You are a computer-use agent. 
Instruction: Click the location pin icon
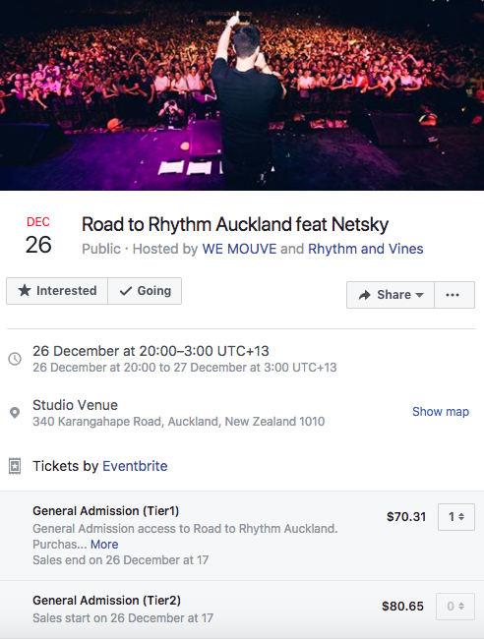pyautogui.click(x=15, y=413)
